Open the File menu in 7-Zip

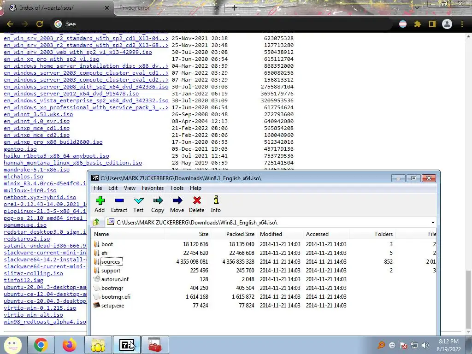(98, 188)
